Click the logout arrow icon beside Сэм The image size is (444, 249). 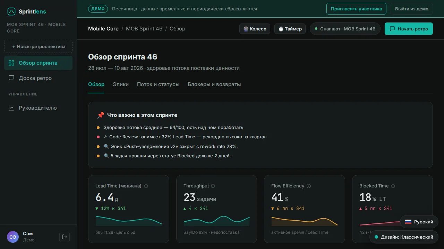coord(65,237)
